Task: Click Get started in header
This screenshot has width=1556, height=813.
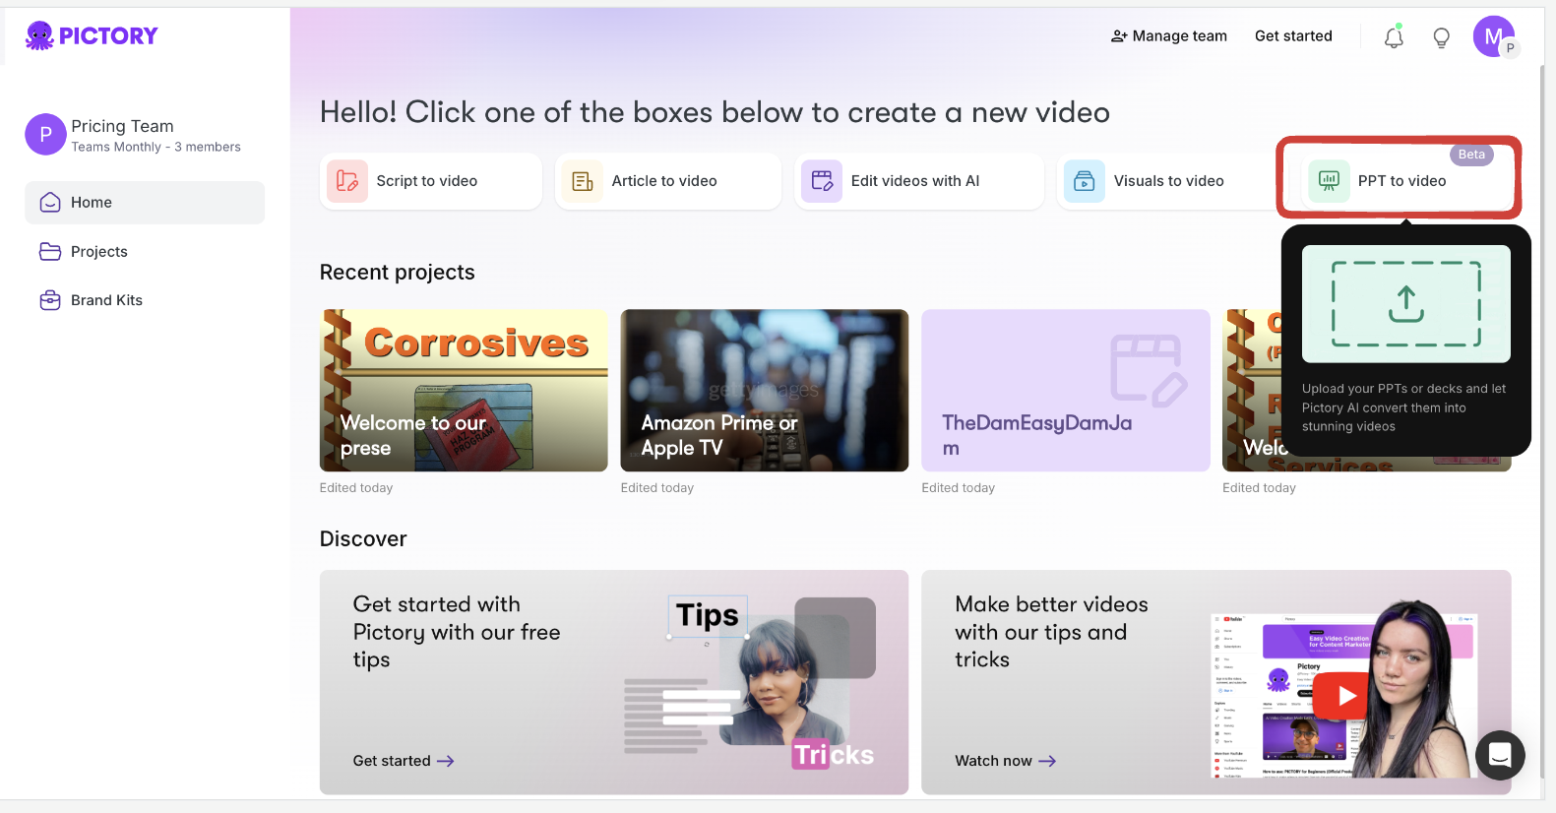Action: click(x=1293, y=36)
